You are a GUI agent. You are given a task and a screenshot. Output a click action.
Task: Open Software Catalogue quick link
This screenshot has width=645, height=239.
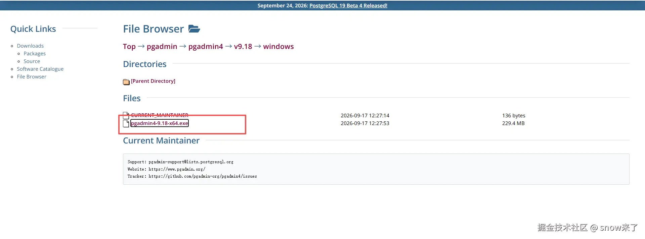pyautogui.click(x=40, y=69)
